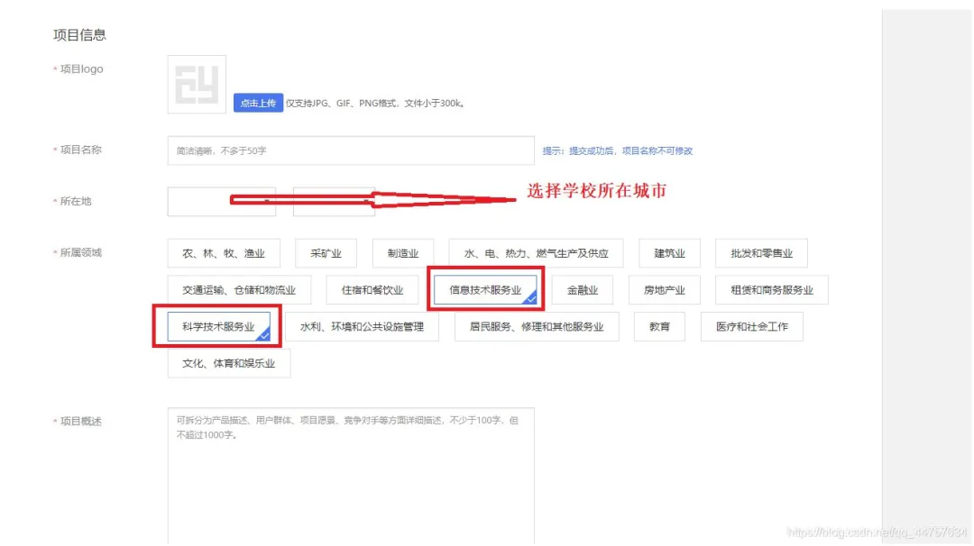
Task: Choose the 教育 field tag
Action: [659, 327]
